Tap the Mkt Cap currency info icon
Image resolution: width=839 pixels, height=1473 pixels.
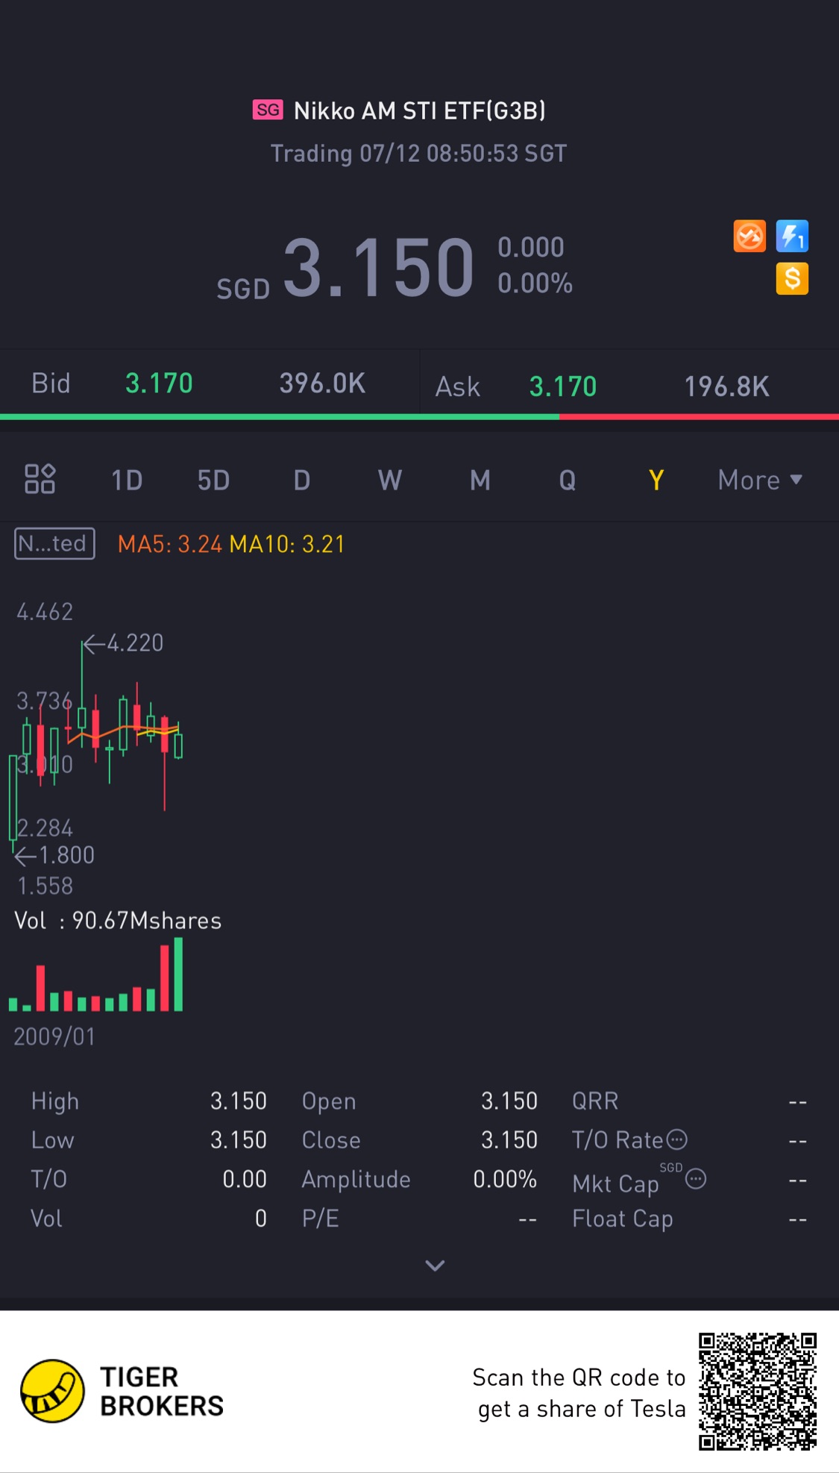click(696, 1179)
